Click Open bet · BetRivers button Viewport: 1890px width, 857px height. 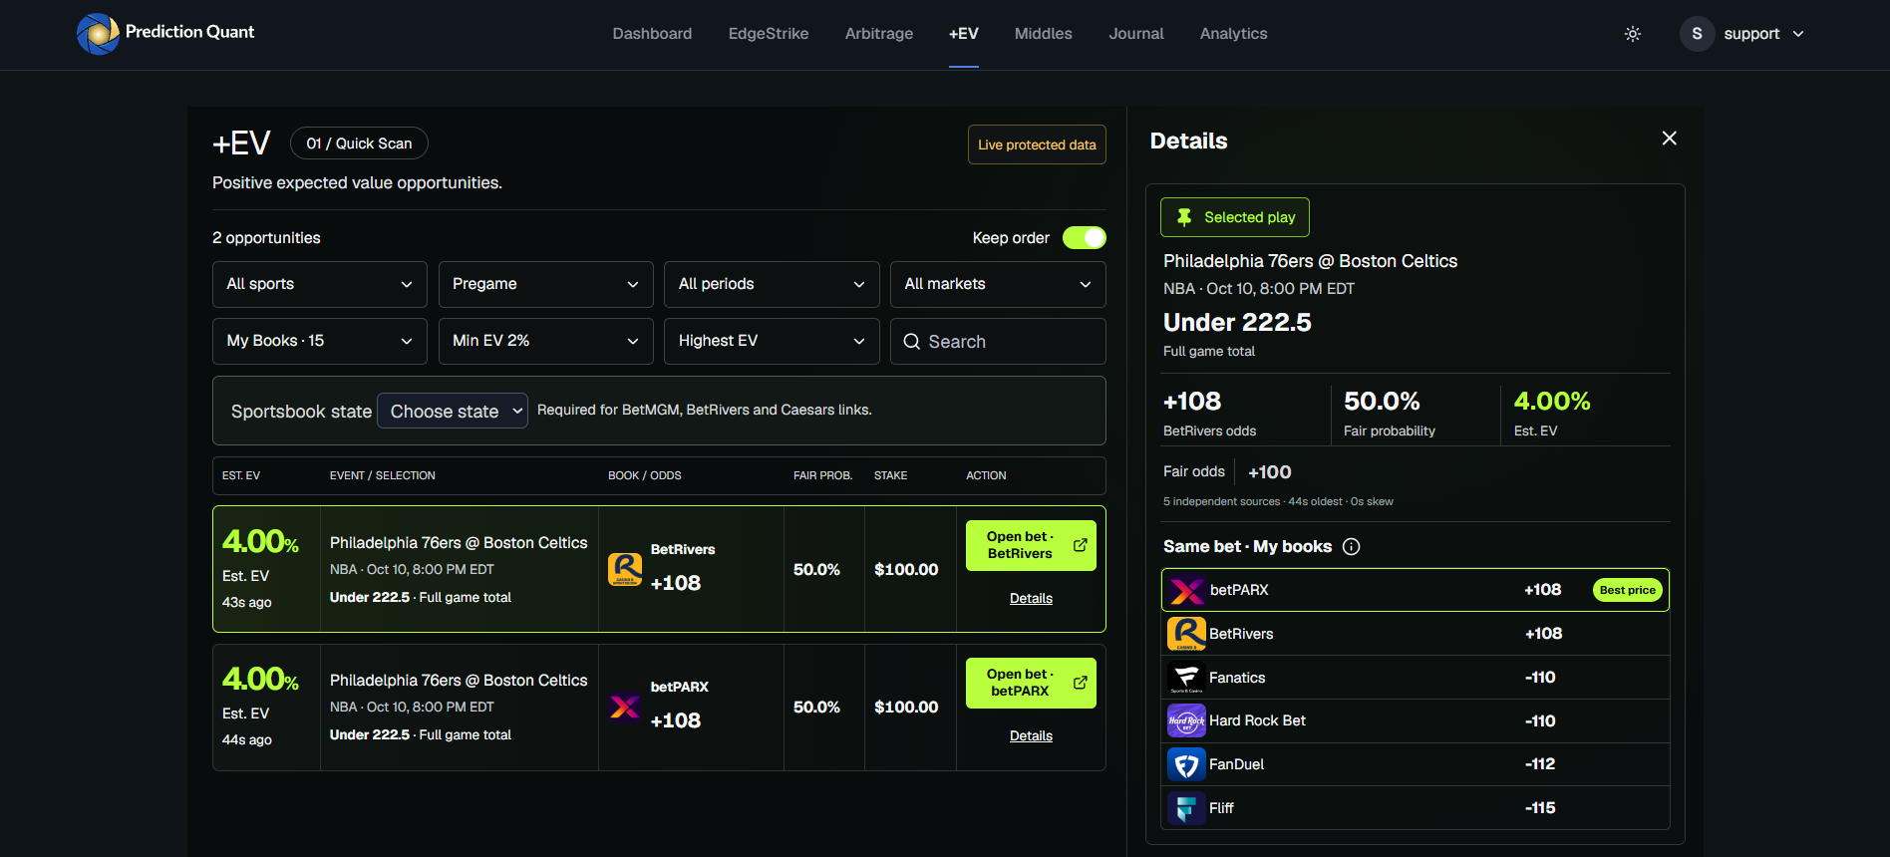(1031, 545)
